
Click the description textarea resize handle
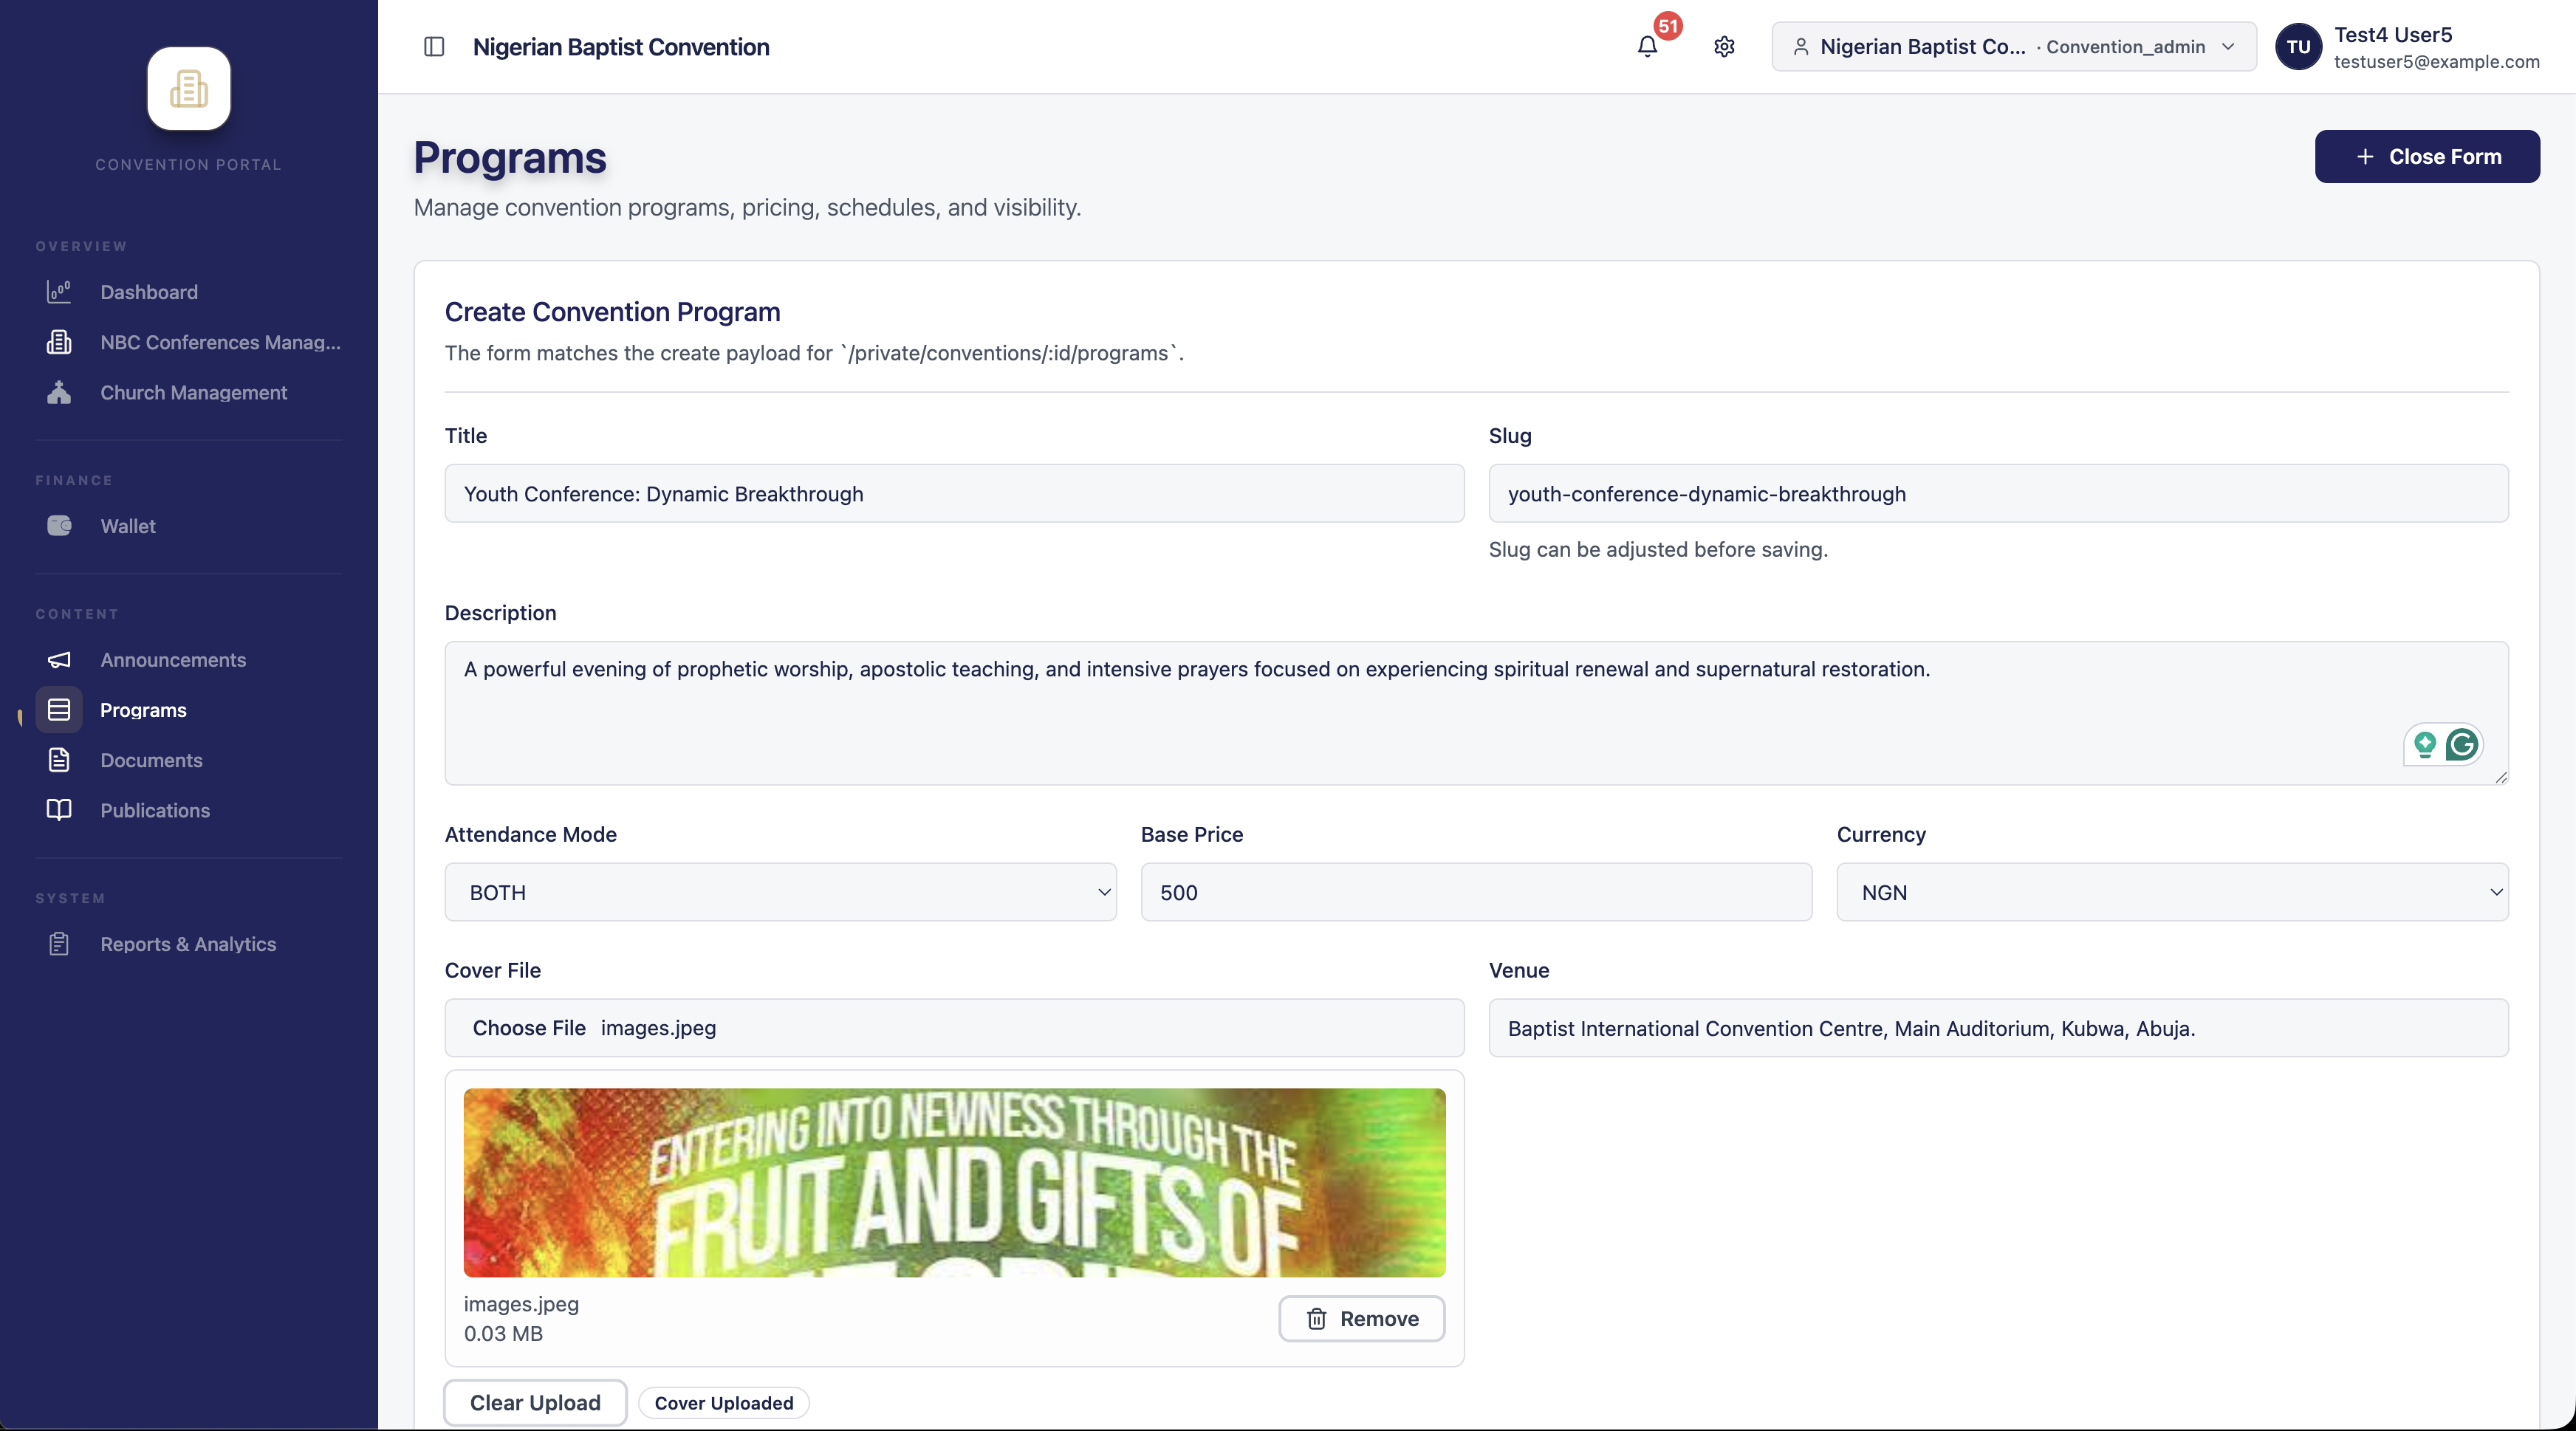(2501, 777)
